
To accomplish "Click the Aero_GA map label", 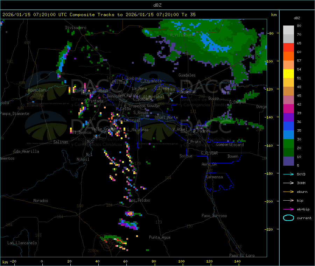I will [x=209, y=165].
